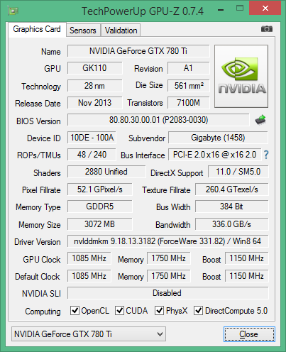Image resolution: width=286 pixels, height=352 pixels.
Task: Click the "NVIDIA SLI" label
Action: 41,294
